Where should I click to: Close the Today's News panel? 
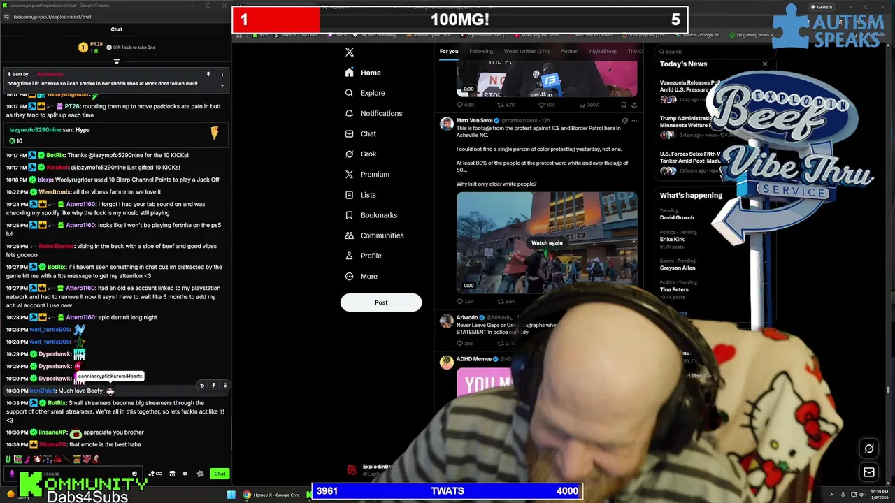pos(764,64)
